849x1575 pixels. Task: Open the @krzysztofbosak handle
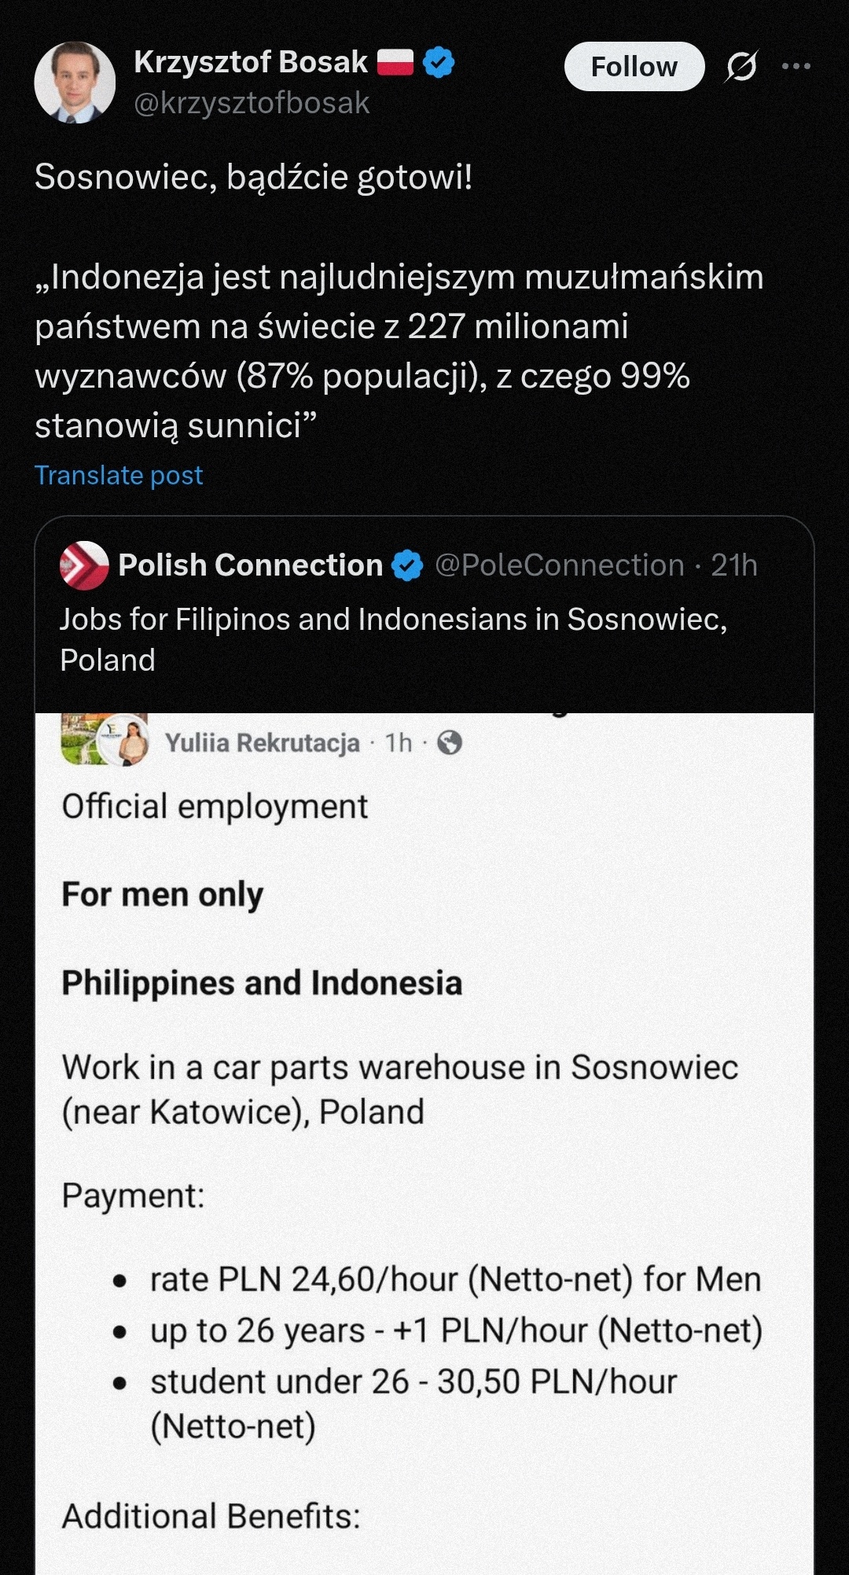pos(252,103)
